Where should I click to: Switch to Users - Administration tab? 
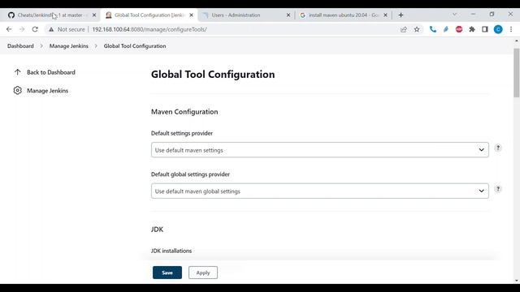pyautogui.click(x=245, y=15)
